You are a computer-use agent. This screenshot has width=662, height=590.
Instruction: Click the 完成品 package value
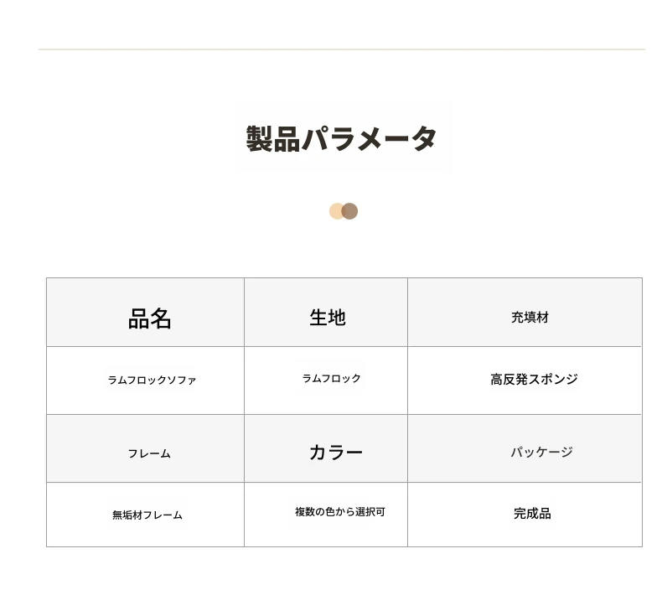(532, 514)
